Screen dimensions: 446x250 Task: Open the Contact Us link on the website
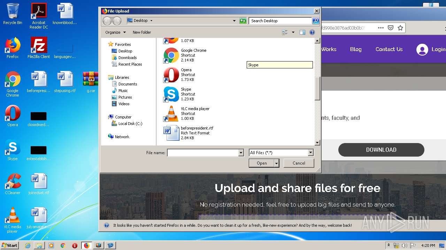coord(389,49)
